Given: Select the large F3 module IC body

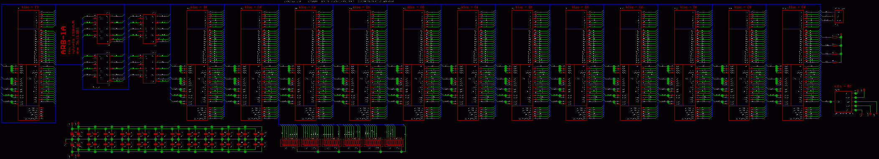Looking at the screenshot, I should [x=28, y=66].
